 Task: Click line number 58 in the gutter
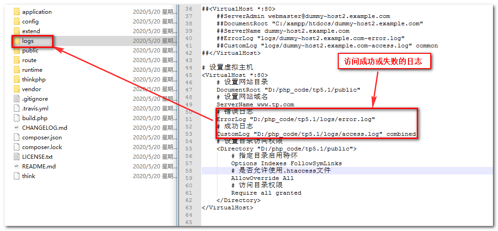(189, 171)
